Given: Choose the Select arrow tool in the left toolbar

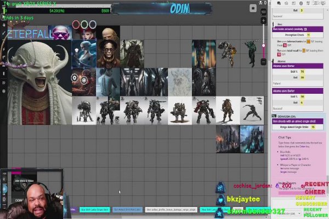Looking at the screenshot, I should click(4, 16).
